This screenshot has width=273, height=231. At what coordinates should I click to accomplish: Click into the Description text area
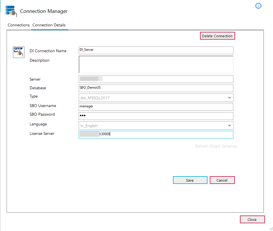pyautogui.click(x=156, y=65)
